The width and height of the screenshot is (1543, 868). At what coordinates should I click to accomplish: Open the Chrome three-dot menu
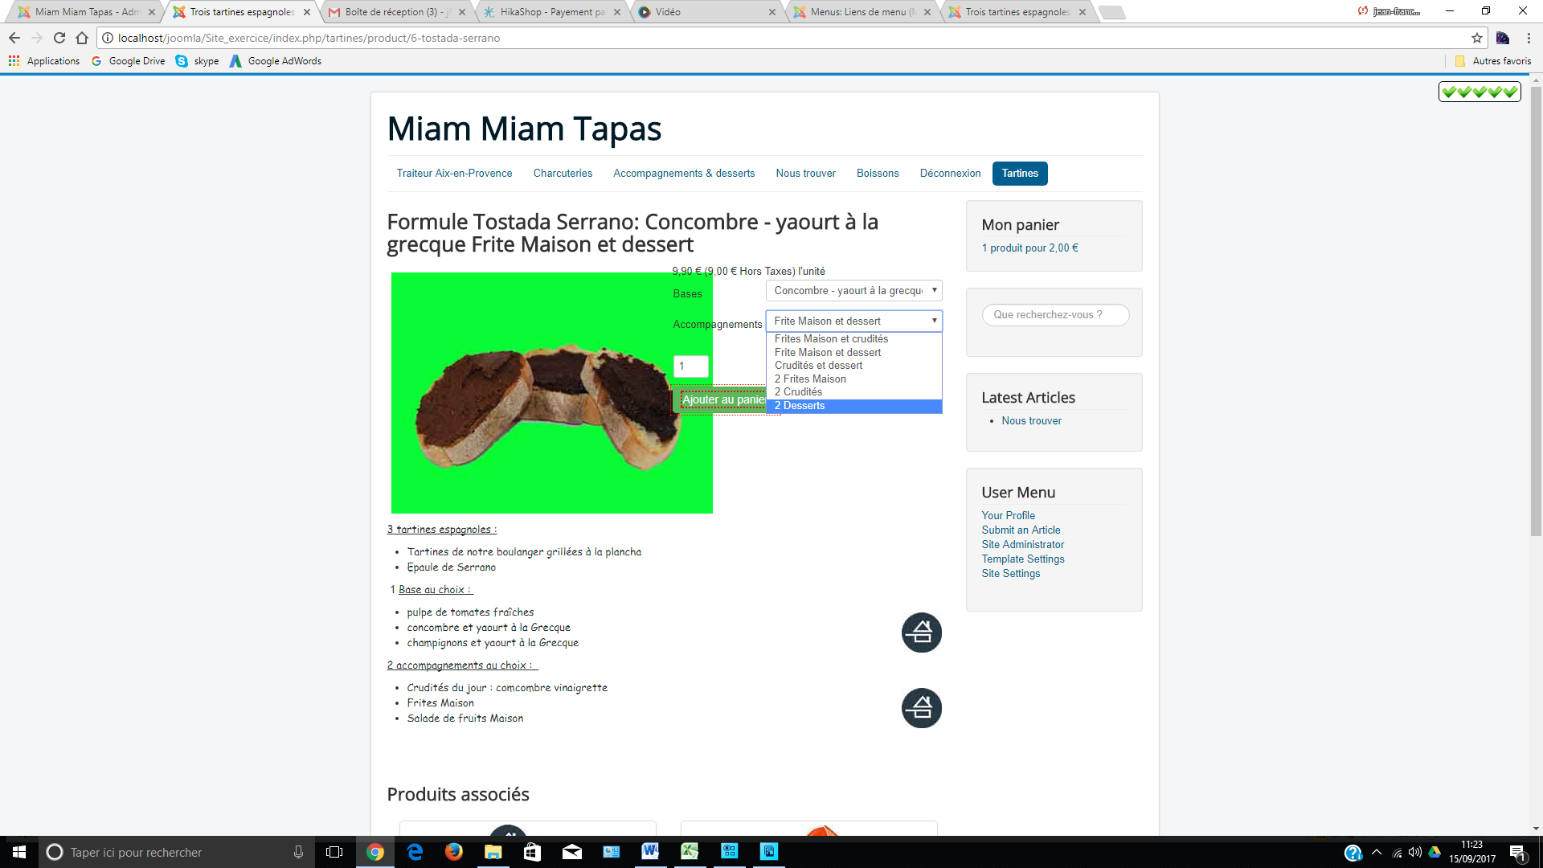click(1529, 38)
